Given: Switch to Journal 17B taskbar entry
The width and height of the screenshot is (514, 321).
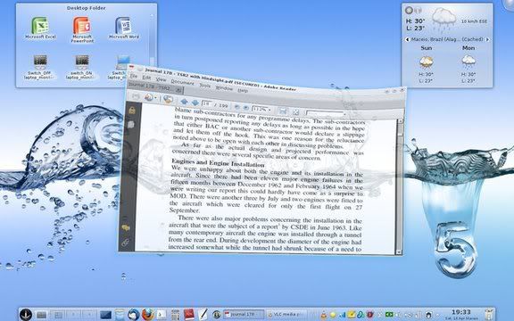Looking at the screenshot, I should [244, 315].
